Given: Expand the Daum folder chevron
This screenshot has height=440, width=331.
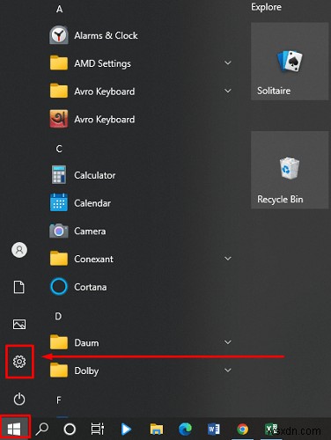Looking at the screenshot, I should point(228,342).
